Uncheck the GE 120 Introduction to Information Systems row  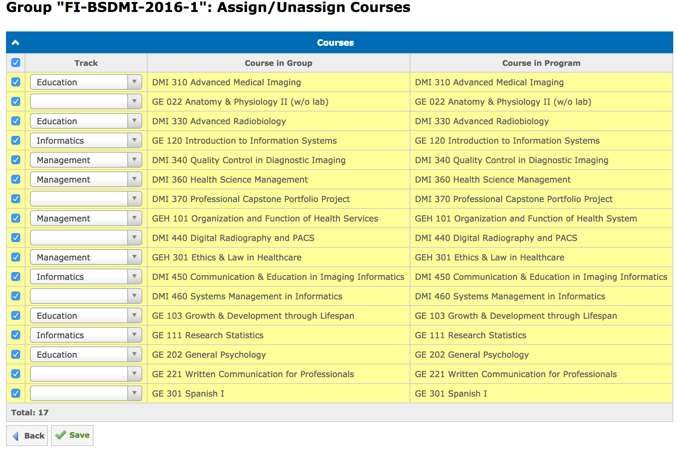16,140
